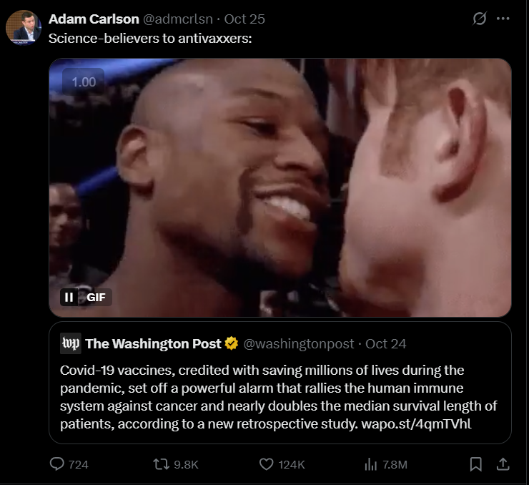
Task: Click the repost icon showing 9.8K
Action: point(162,464)
